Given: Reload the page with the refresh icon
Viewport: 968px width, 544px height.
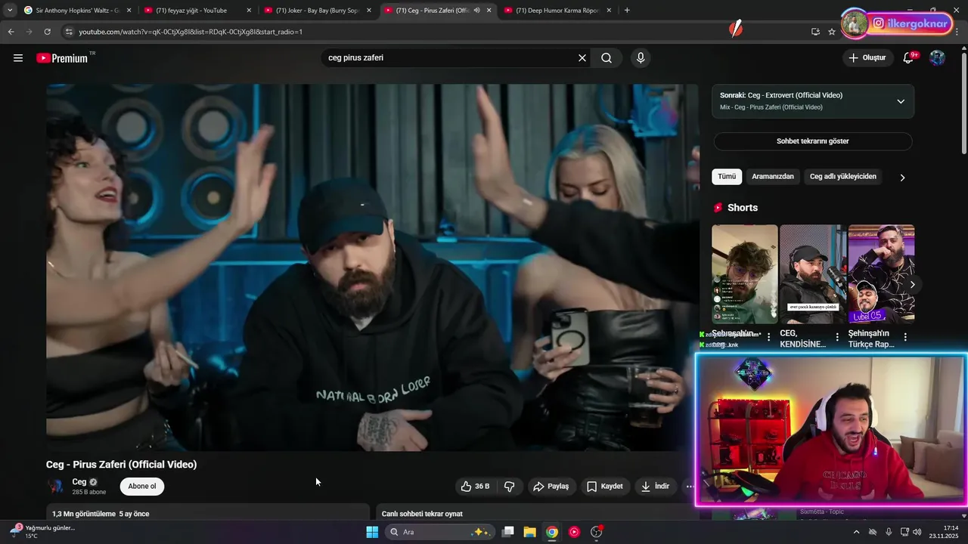Looking at the screenshot, I should [x=47, y=32].
